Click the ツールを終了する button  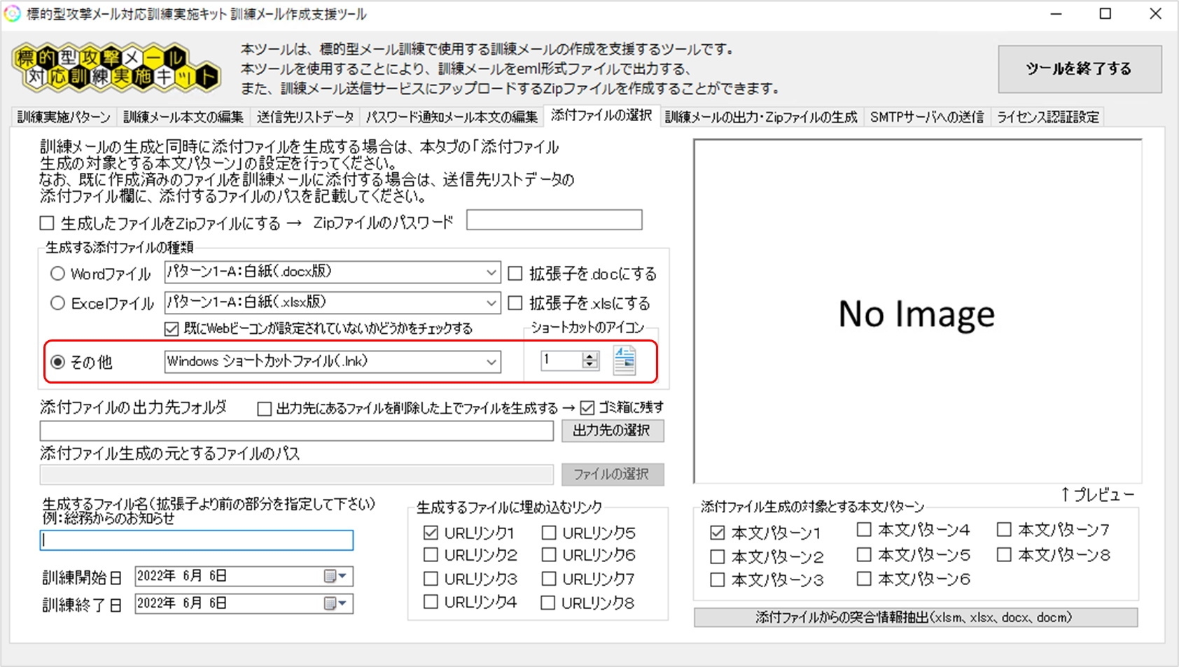[1079, 69]
